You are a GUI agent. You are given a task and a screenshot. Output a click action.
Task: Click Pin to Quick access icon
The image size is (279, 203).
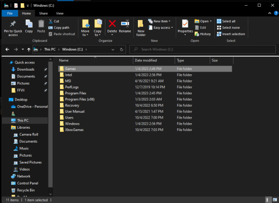(x=13, y=24)
